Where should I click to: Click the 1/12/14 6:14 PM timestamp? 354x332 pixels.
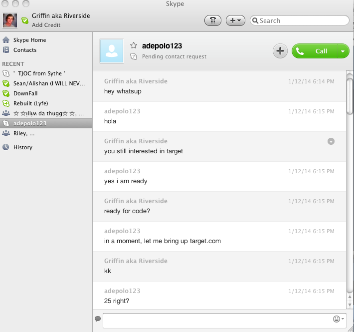311,81
